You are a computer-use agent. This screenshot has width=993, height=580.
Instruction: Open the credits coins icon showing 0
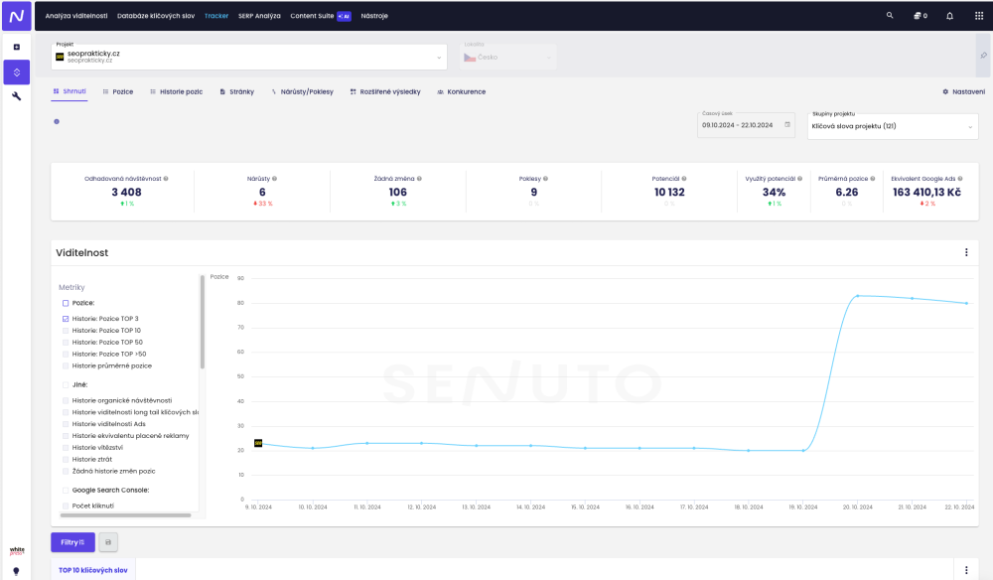click(921, 16)
